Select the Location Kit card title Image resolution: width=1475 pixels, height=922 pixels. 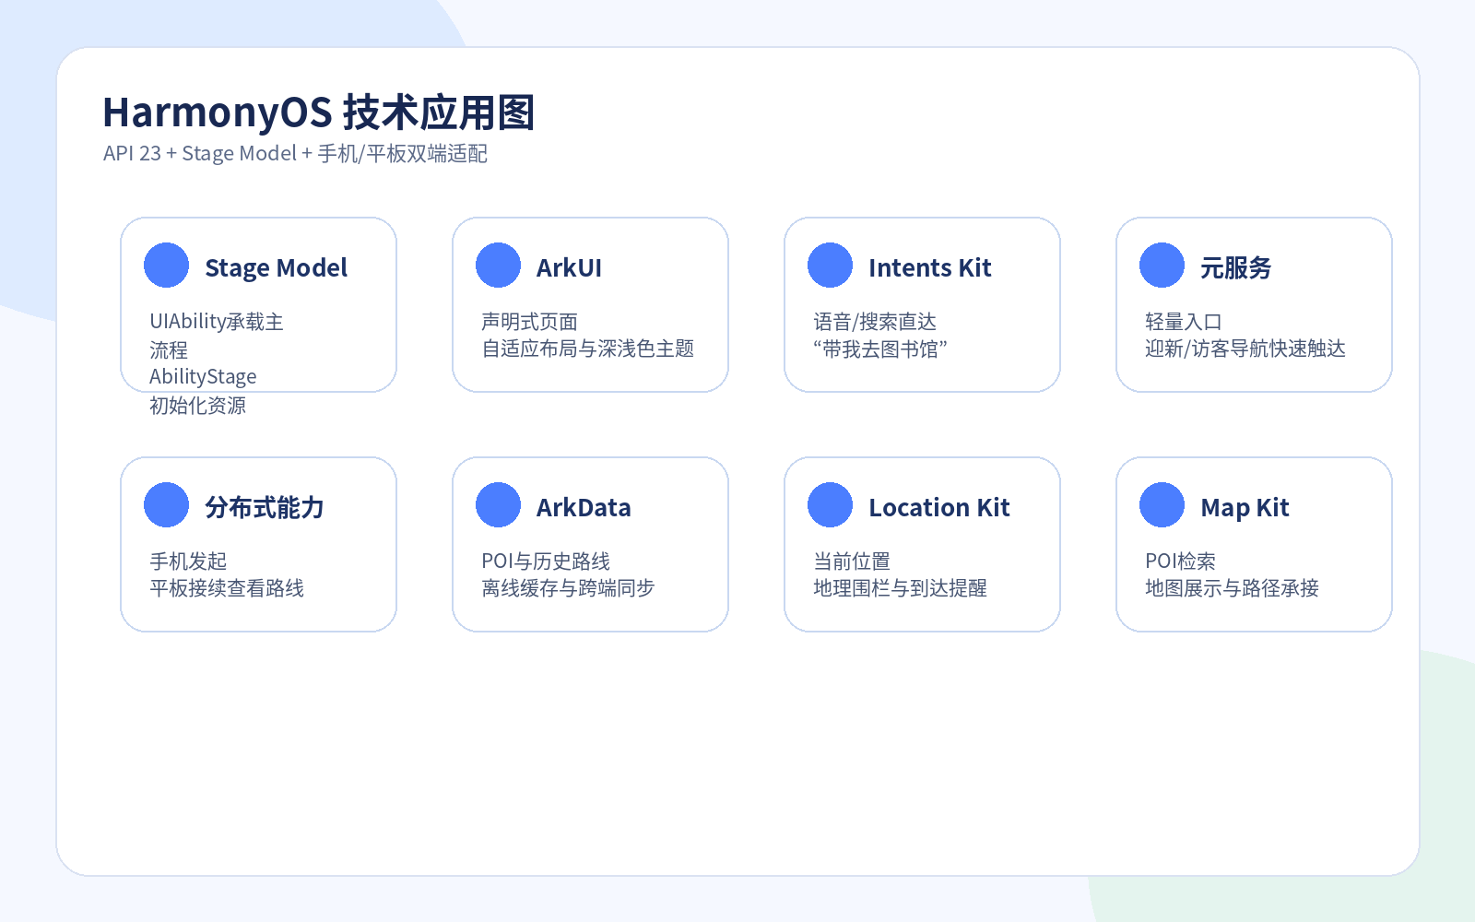coord(938,508)
